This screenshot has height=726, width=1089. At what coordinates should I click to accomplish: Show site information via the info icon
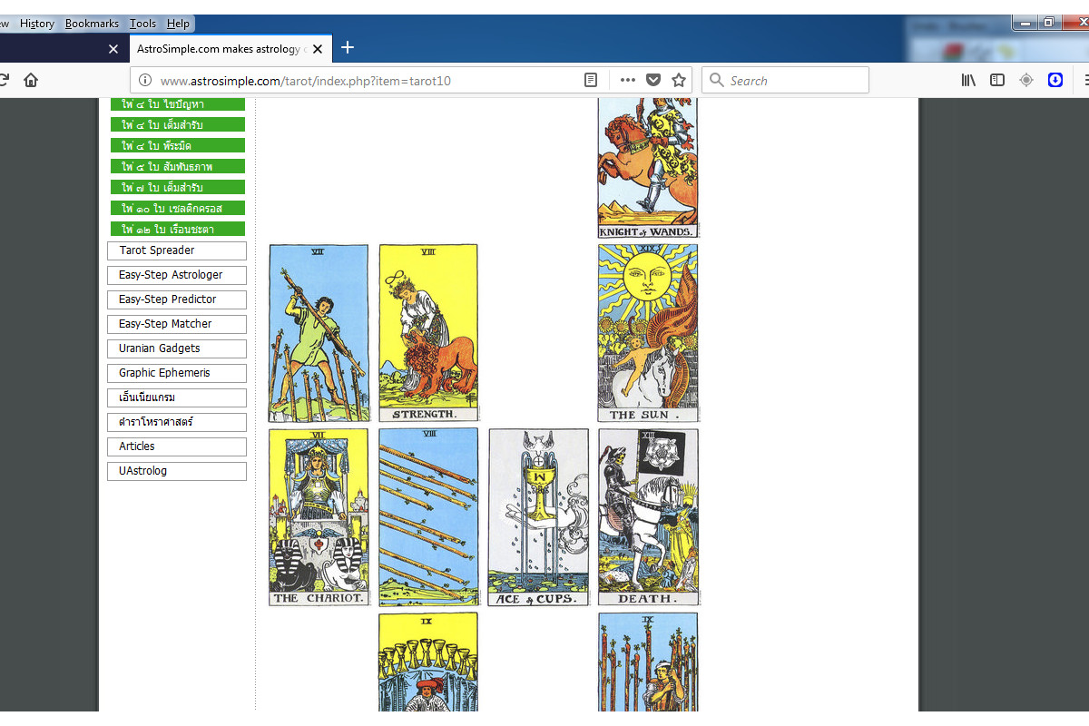(x=145, y=81)
